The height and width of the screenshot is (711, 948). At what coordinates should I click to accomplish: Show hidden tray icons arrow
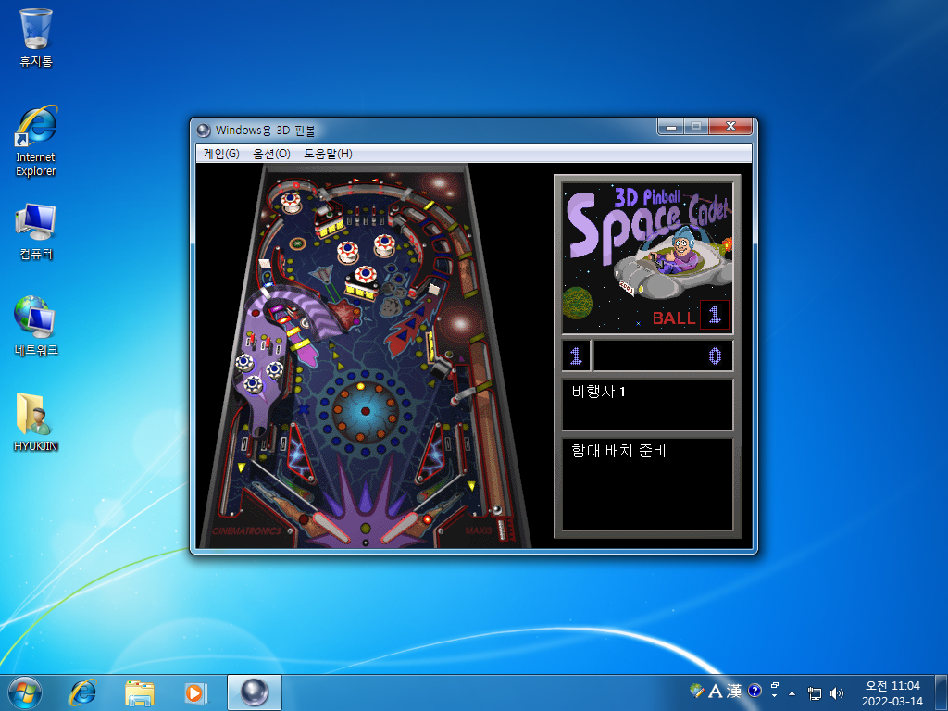(x=792, y=692)
